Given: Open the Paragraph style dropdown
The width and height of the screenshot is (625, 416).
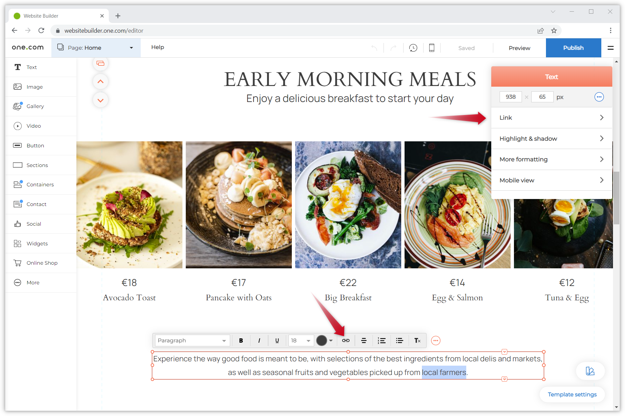Looking at the screenshot, I should pyautogui.click(x=192, y=340).
